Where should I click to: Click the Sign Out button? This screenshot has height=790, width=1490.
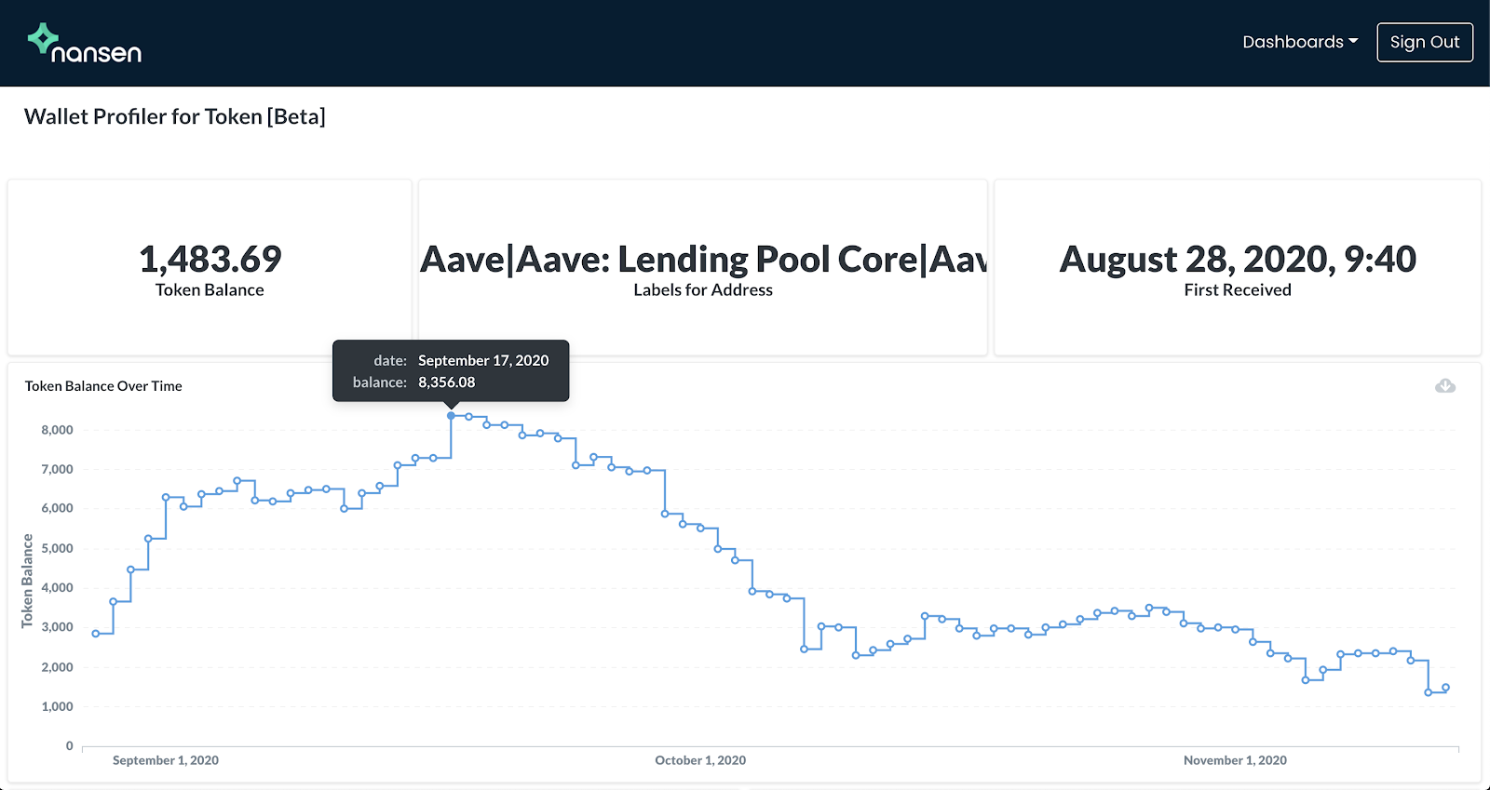click(x=1425, y=42)
